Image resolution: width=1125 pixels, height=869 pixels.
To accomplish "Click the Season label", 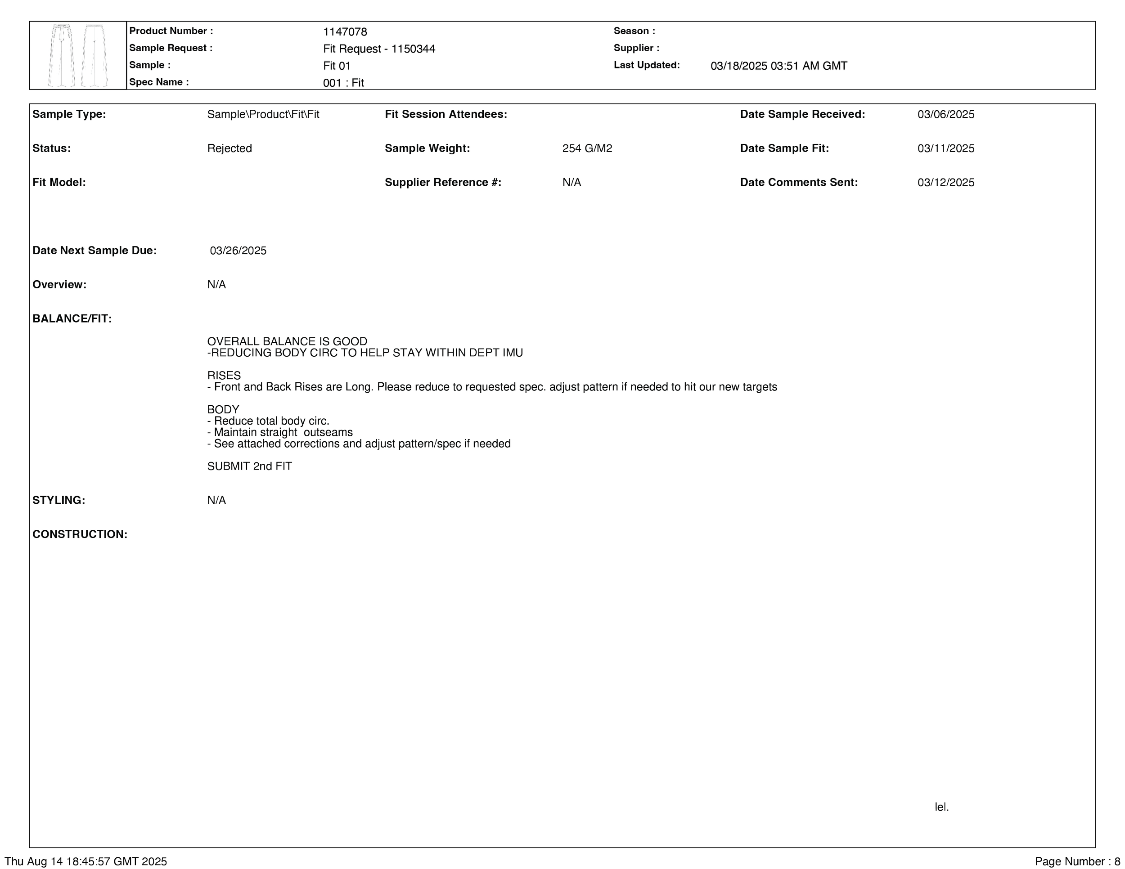I will (x=634, y=31).
